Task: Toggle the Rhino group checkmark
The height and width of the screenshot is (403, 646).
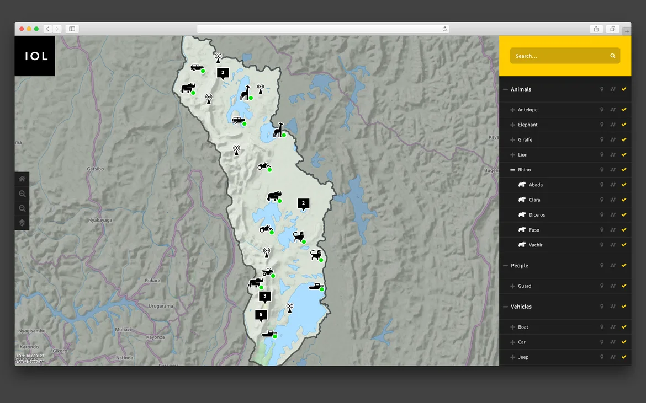Action: pyautogui.click(x=624, y=170)
